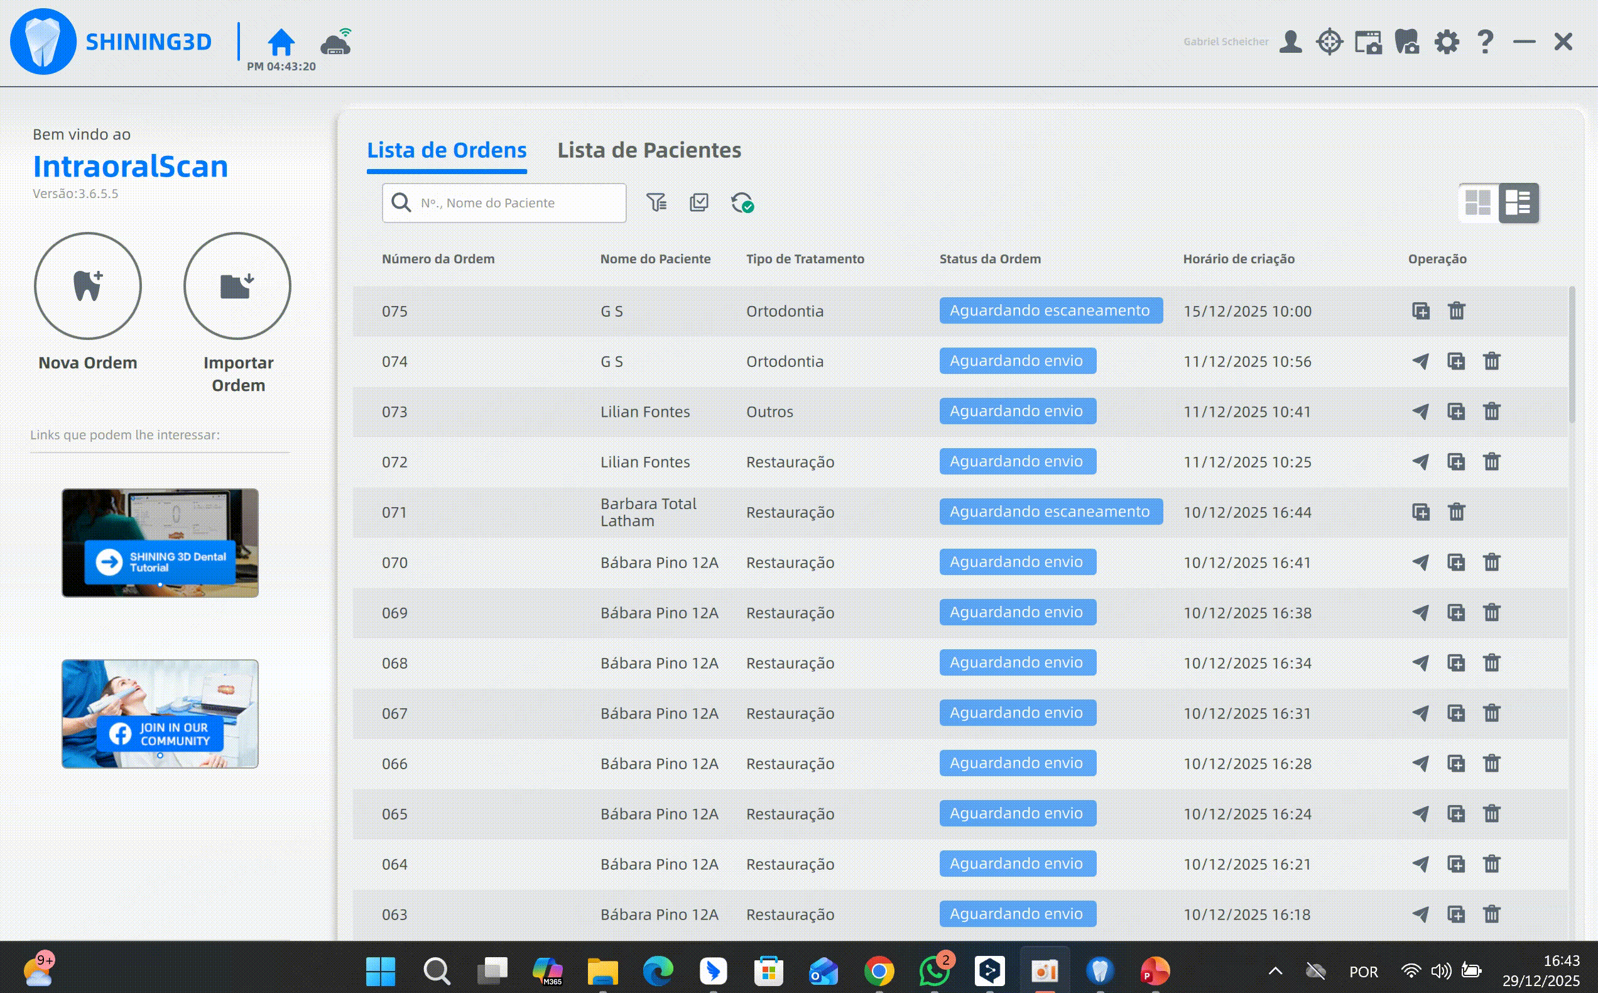Open the calibration crosshair icon
Image resolution: width=1598 pixels, height=993 pixels.
[x=1329, y=42]
